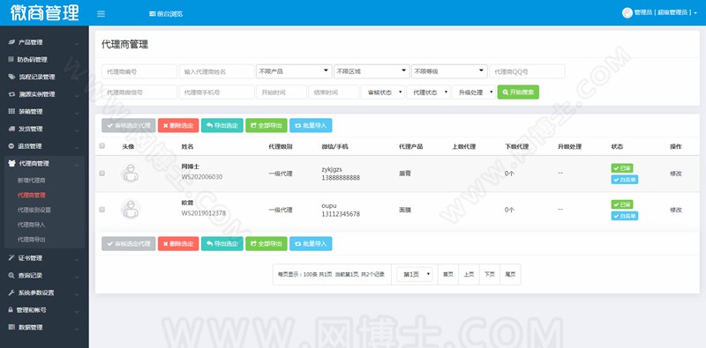Click the icon beside 防伪码管理
Image resolution: width=706 pixels, height=348 pixels.
(11, 59)
